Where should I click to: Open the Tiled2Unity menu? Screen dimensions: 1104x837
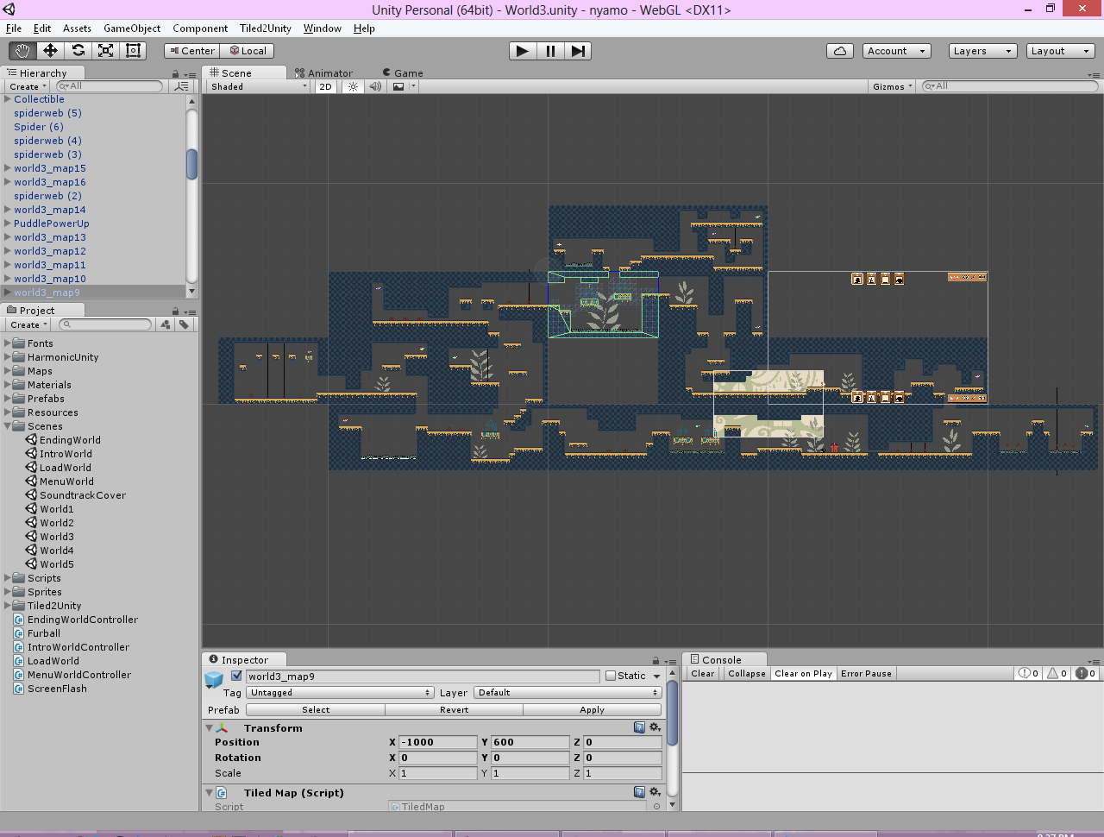[265, 28]
